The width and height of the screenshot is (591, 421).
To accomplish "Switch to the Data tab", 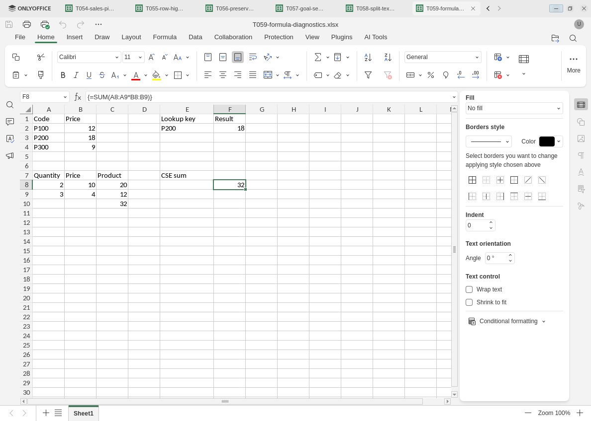I will point(195,37).
